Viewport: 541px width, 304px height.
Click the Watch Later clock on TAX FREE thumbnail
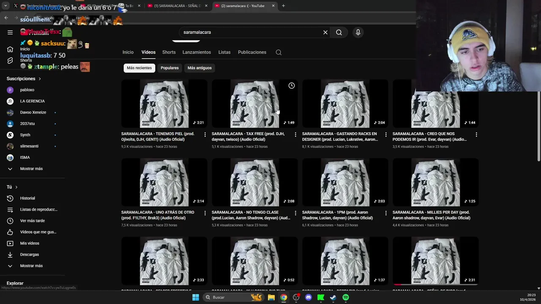coord(292,86)
